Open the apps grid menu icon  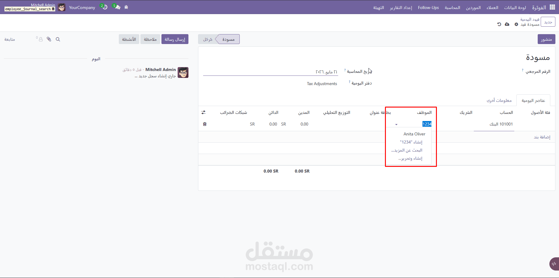pyautogui.click(x=552, y=7)
